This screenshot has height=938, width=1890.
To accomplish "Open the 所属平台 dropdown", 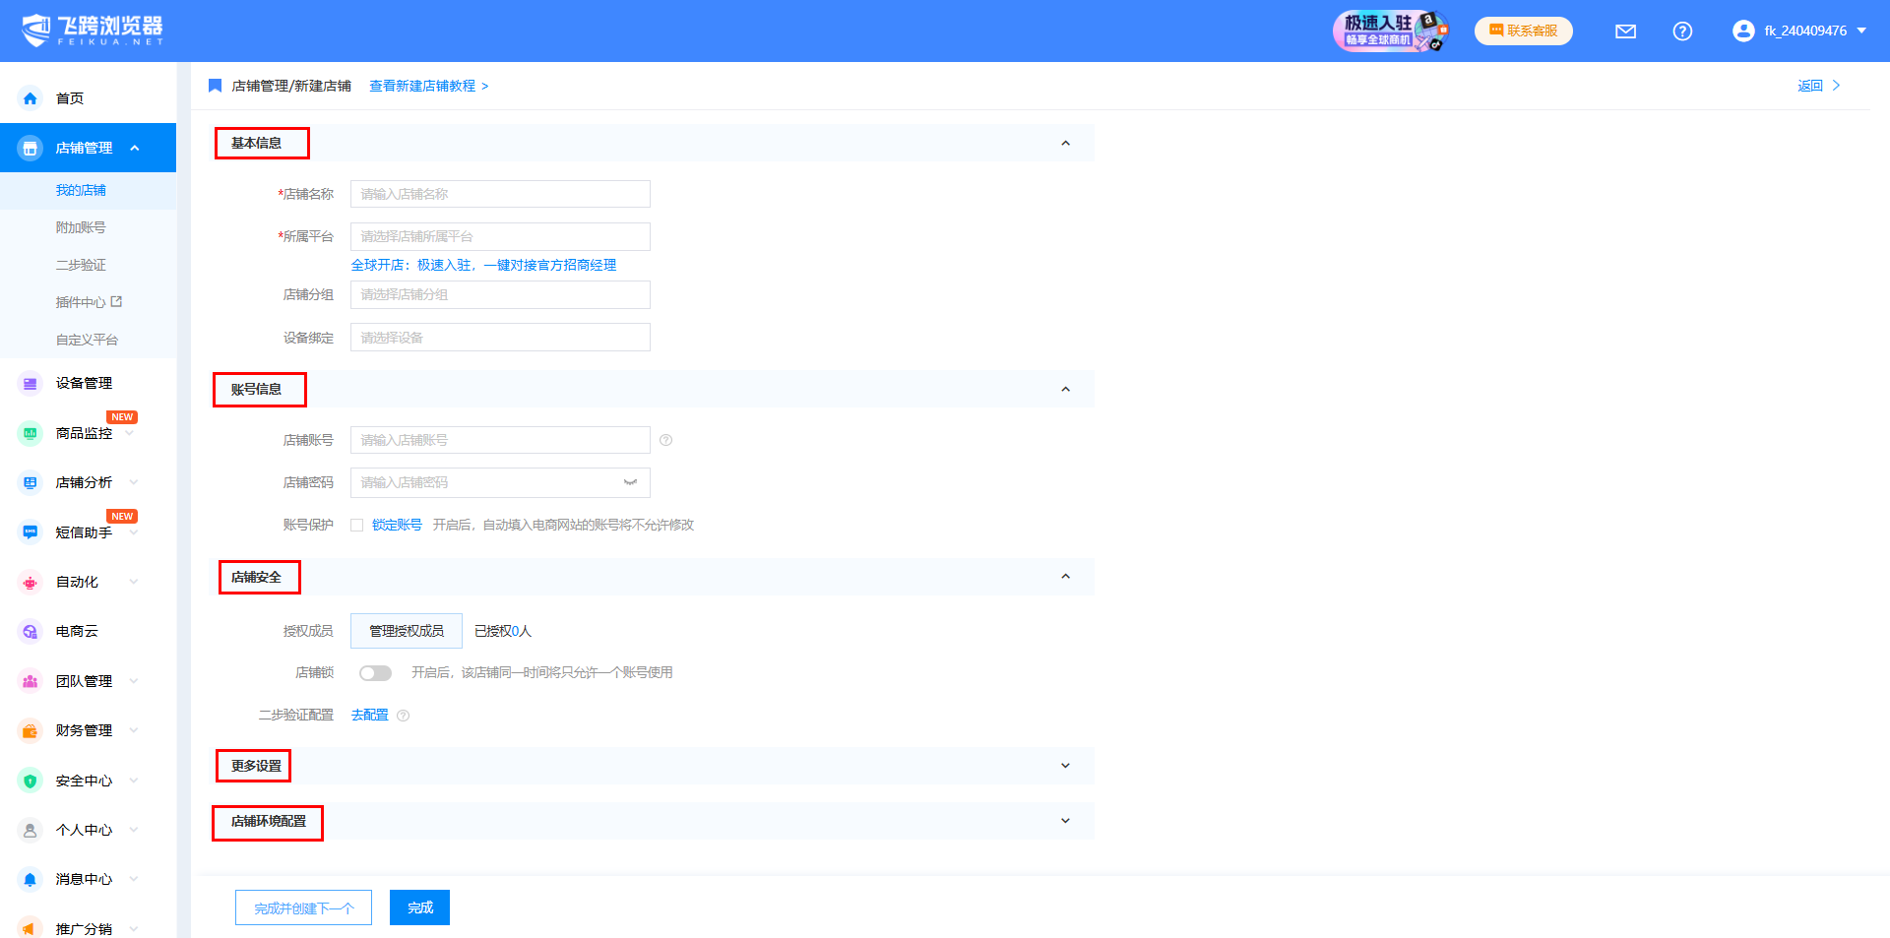I will [x=500, y=237].
